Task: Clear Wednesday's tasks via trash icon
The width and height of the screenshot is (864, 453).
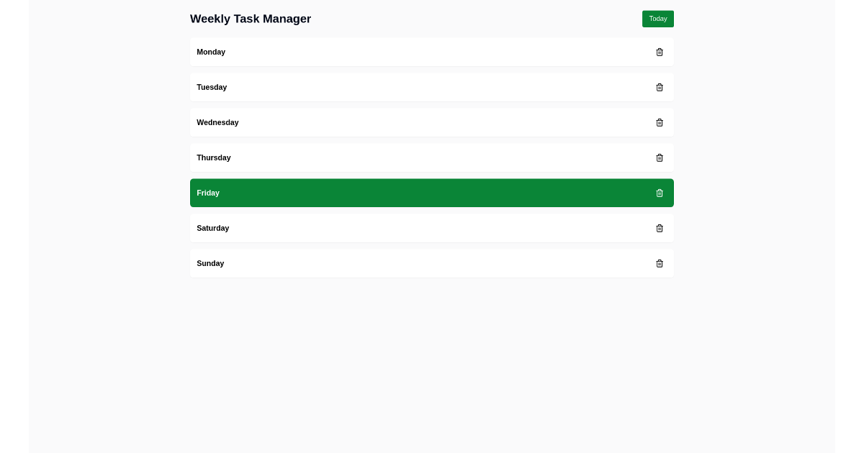Action: tap(660, 122)
